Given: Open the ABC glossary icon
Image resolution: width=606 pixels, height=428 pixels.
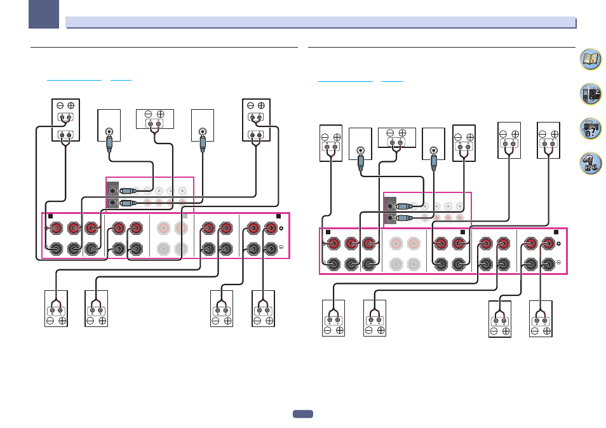Looking at the screenshot, I should (590, 163).
